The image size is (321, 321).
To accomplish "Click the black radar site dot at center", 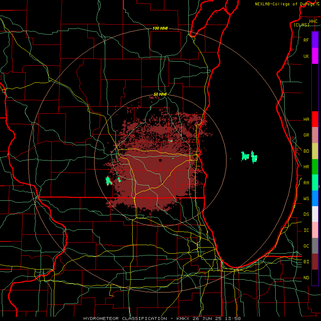I will 160,160.
